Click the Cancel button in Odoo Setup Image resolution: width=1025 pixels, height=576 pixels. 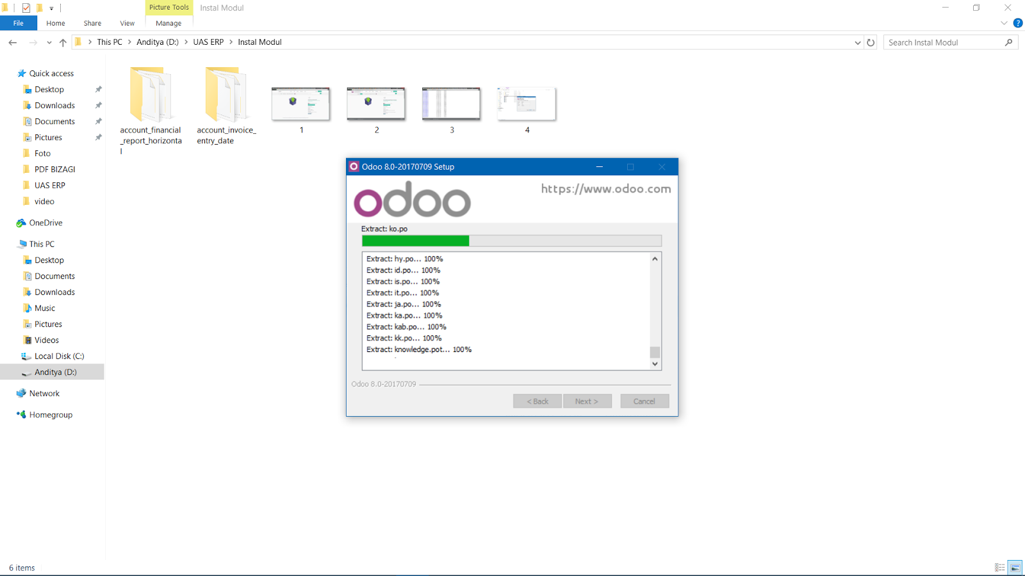(x=644, y=401)
